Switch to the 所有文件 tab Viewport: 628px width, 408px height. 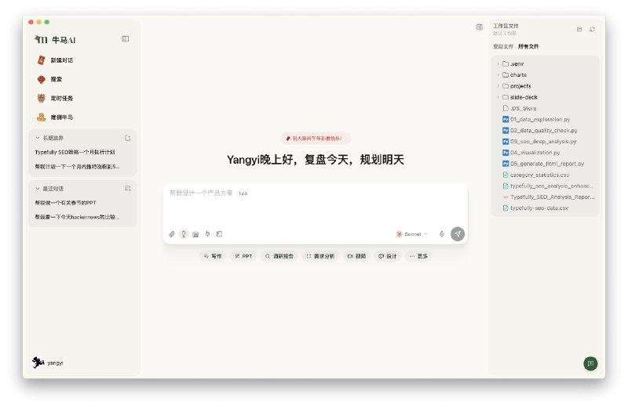528,46
